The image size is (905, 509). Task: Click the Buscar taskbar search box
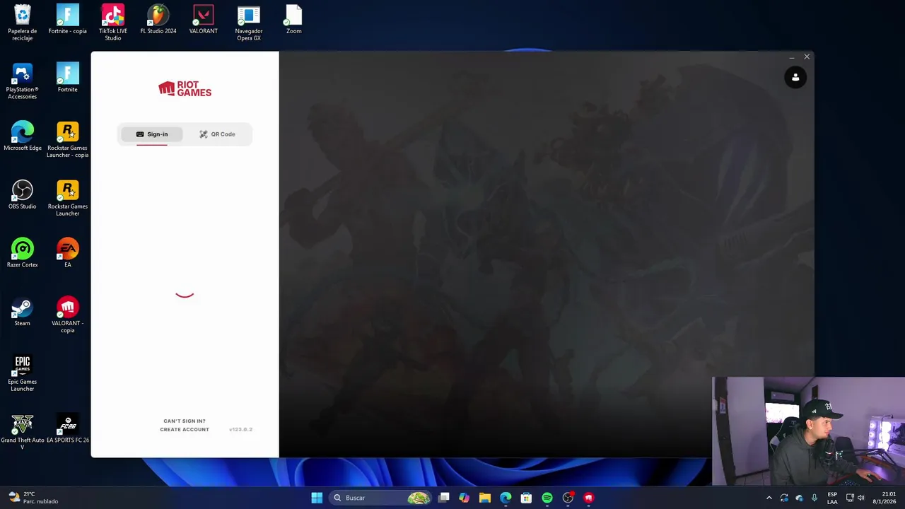pyautogui.click(x=381, y=498)
